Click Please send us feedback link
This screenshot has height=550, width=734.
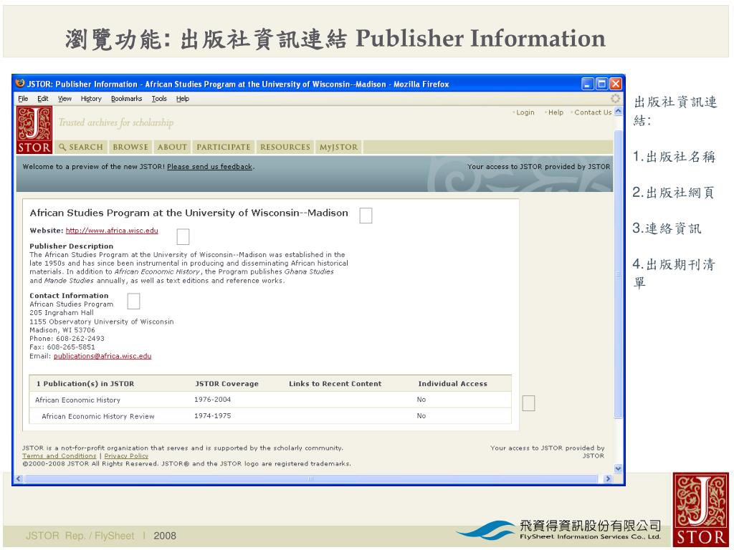coord(209,166)
